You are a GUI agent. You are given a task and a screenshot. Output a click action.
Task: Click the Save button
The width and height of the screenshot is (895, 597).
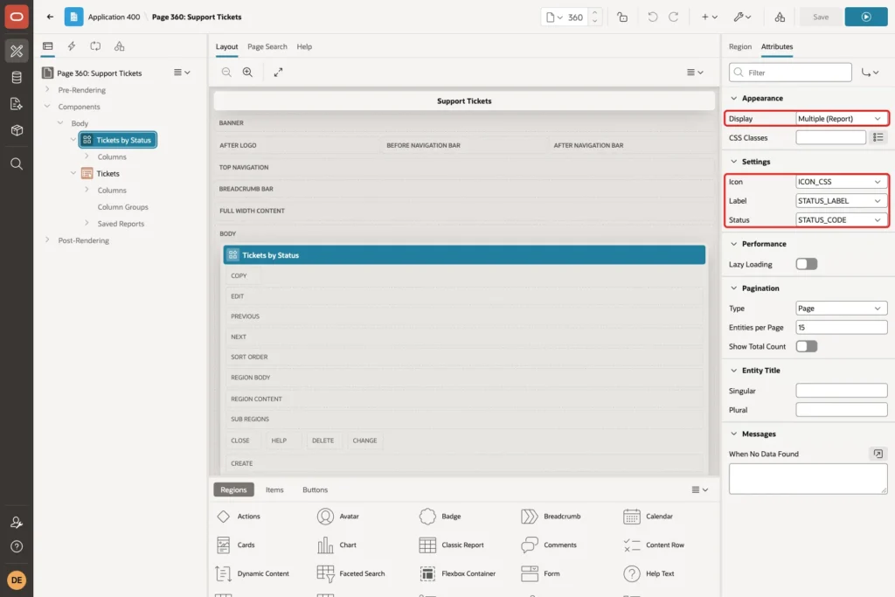[x=820, y=17]
